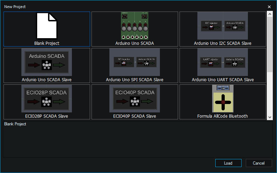Click the ECIO40P SCADA Slave caption

pos(135,116)
